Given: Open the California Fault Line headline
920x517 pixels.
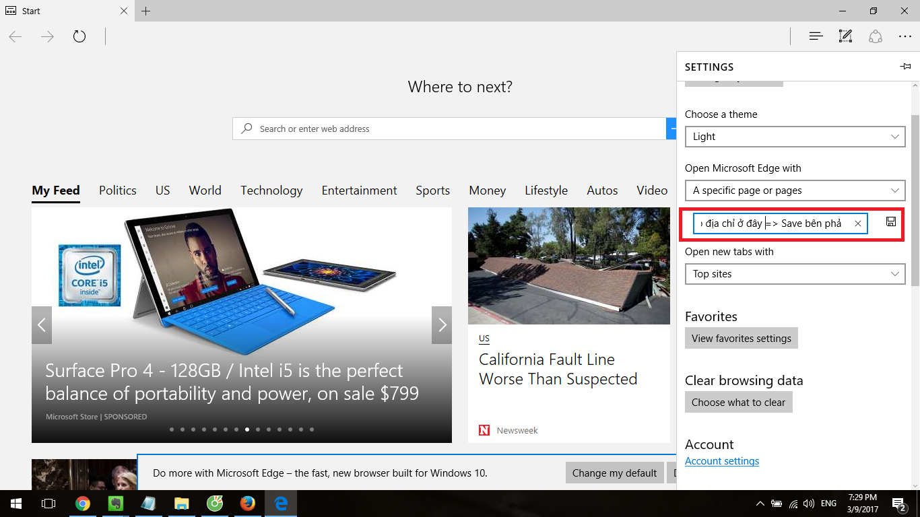Looking at the screenshot, I should [558, 370].
